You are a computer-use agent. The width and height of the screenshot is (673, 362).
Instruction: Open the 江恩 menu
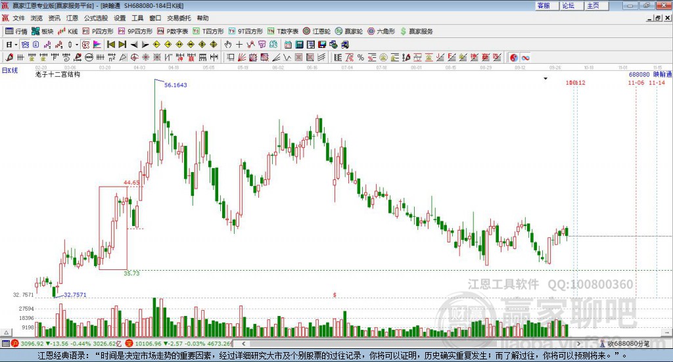pos(72,18)
